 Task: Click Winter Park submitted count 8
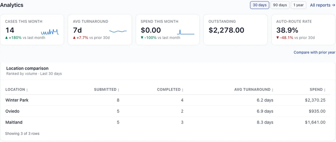(x=118, y=100)
